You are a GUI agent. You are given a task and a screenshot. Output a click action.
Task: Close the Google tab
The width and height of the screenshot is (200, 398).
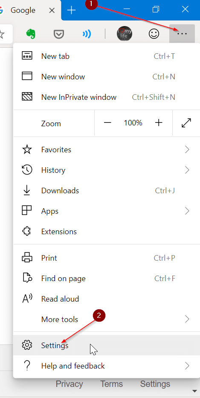(52, 10)
